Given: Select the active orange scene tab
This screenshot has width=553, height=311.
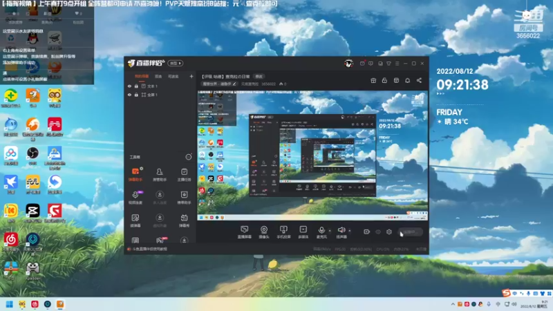Looking at the screenshot, I should 142,76.
